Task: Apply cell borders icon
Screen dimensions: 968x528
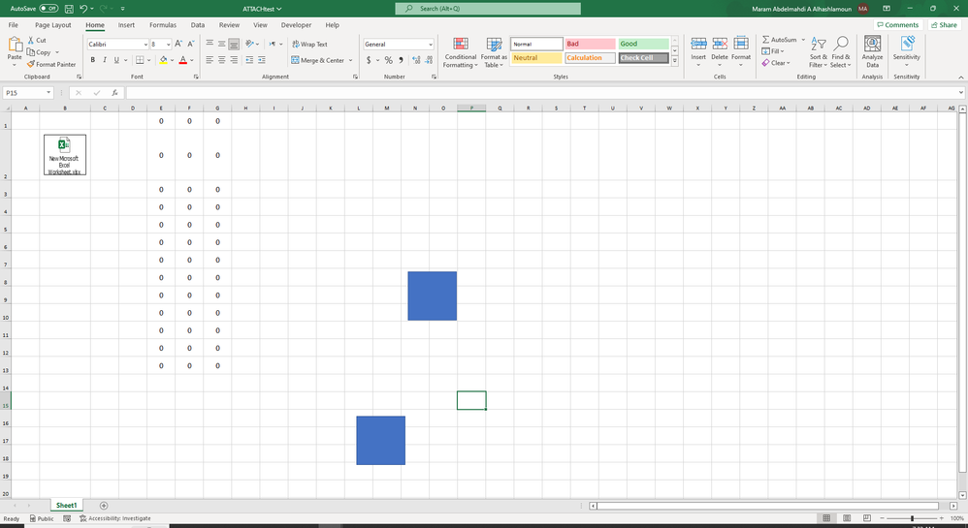Action: point(140,60)
